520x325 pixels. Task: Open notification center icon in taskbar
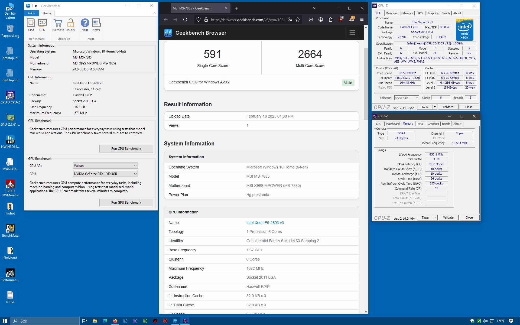(511, 321)
